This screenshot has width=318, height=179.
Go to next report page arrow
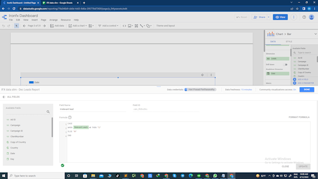click(x=44, y=26)
